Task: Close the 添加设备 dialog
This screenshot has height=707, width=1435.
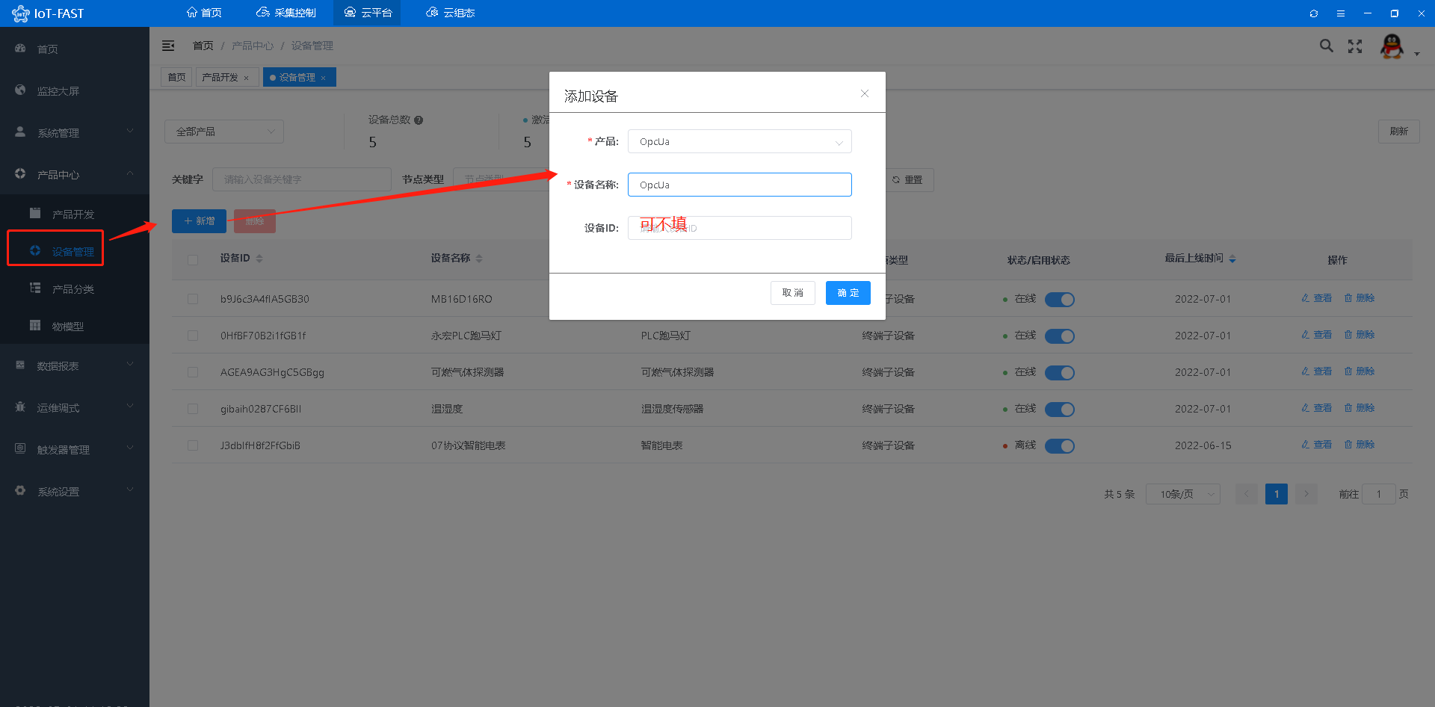Action: [865, 93]
